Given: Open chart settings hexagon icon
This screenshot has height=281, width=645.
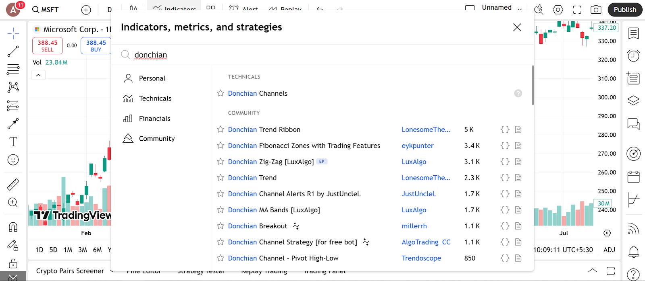Looking at the screenshot, I should pyautogui.click(x=558, y=10).
